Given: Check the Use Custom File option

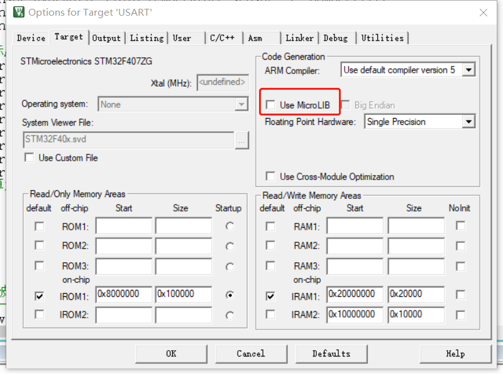Looking at the screenshot, I should [x=29, y=158].
